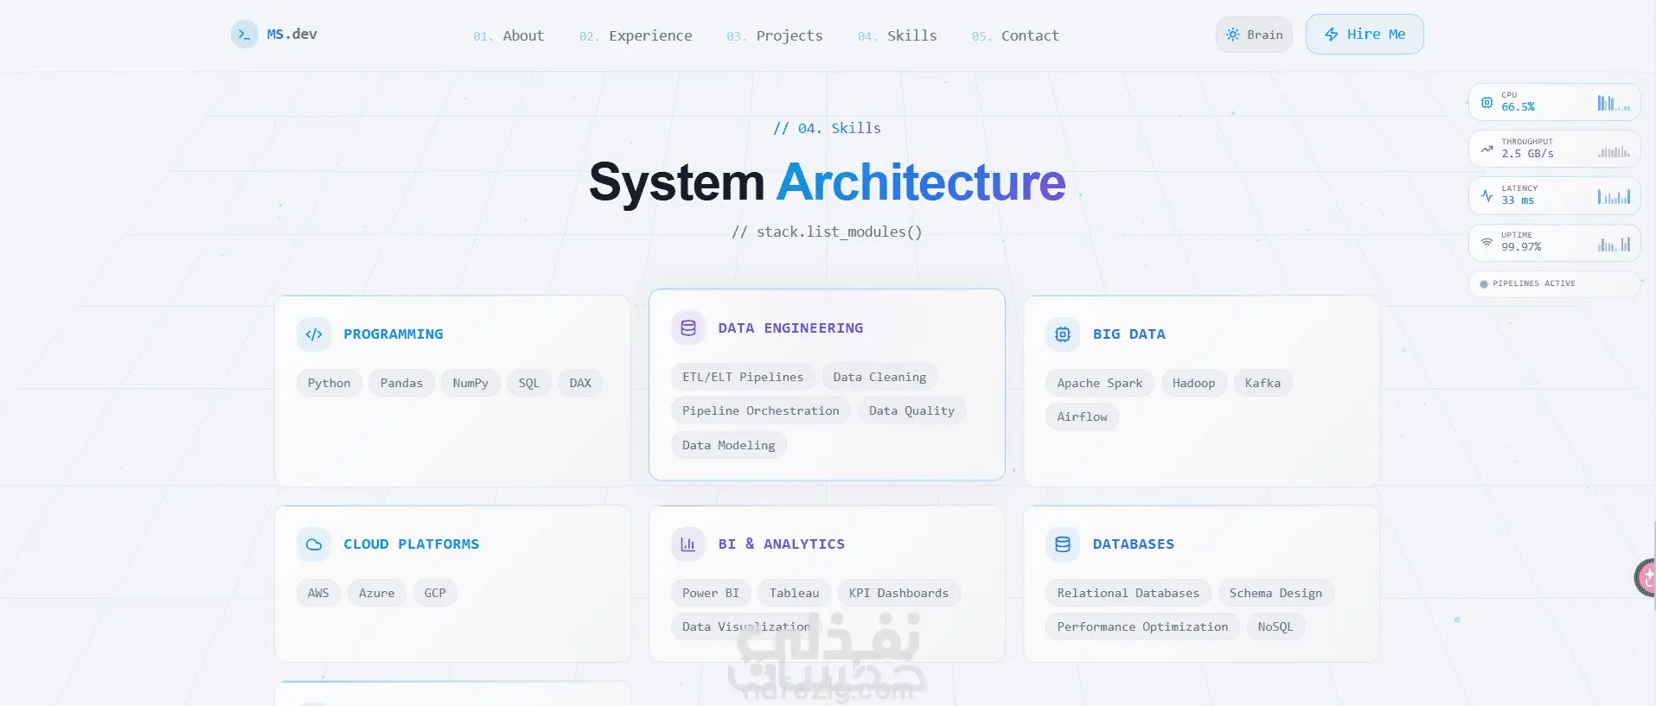Click the Airflow tag
Image resolution: width=1656 pixels, height=706 pixels.
pyautogui.click(x=1082, y=417)
